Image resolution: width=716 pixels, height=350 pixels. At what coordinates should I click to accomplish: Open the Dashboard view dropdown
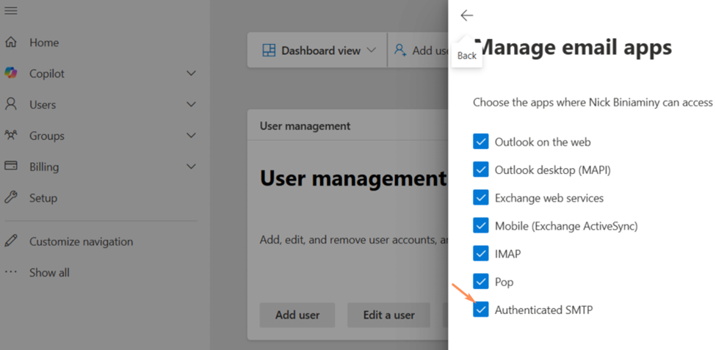click(319, 51)
